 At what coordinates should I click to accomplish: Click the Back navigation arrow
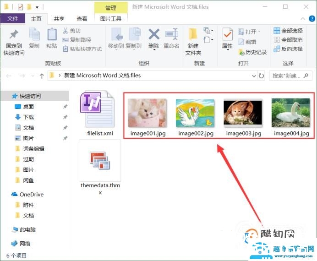(x=9, y=76)
